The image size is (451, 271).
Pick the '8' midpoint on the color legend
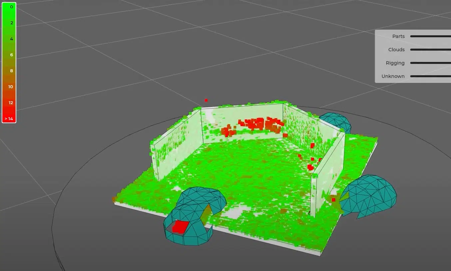point(11,71)
